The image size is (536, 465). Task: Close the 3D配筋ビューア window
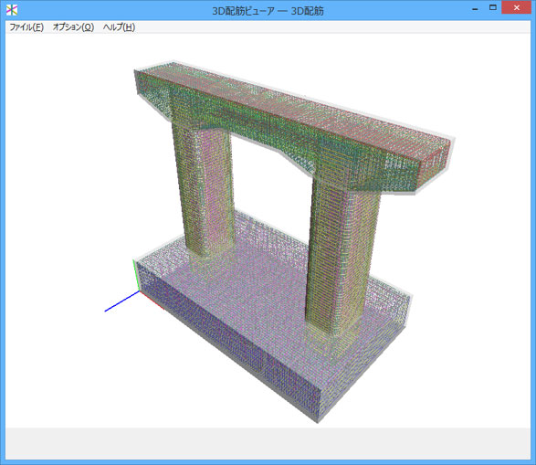point(516,8)
